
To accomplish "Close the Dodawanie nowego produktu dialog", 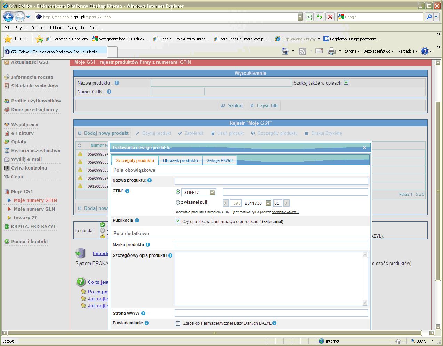I will (x=364, y=148).
